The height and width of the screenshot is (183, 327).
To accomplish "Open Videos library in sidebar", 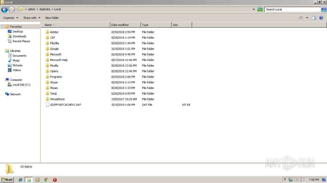I will [17, 70].
